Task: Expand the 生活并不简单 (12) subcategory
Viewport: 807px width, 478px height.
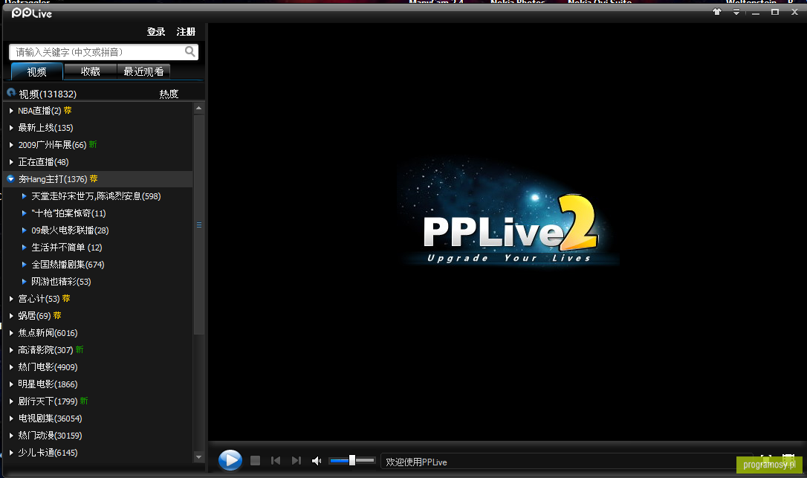Action: click(x=25, y=248)
